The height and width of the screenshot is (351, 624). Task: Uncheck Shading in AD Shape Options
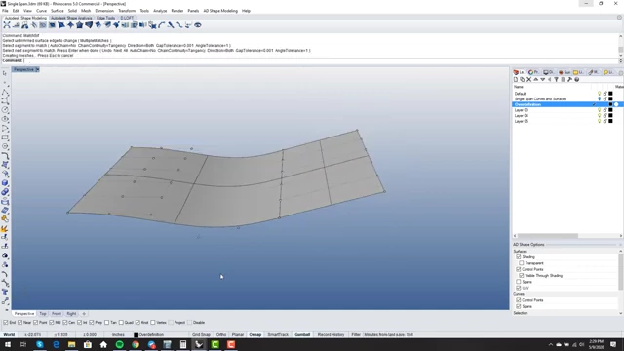(x=519, y=257)
